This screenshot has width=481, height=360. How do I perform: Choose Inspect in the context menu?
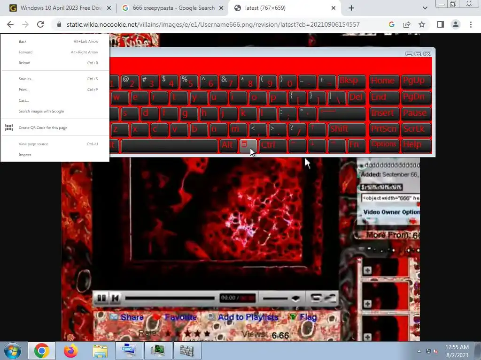(x=55, y=155)
